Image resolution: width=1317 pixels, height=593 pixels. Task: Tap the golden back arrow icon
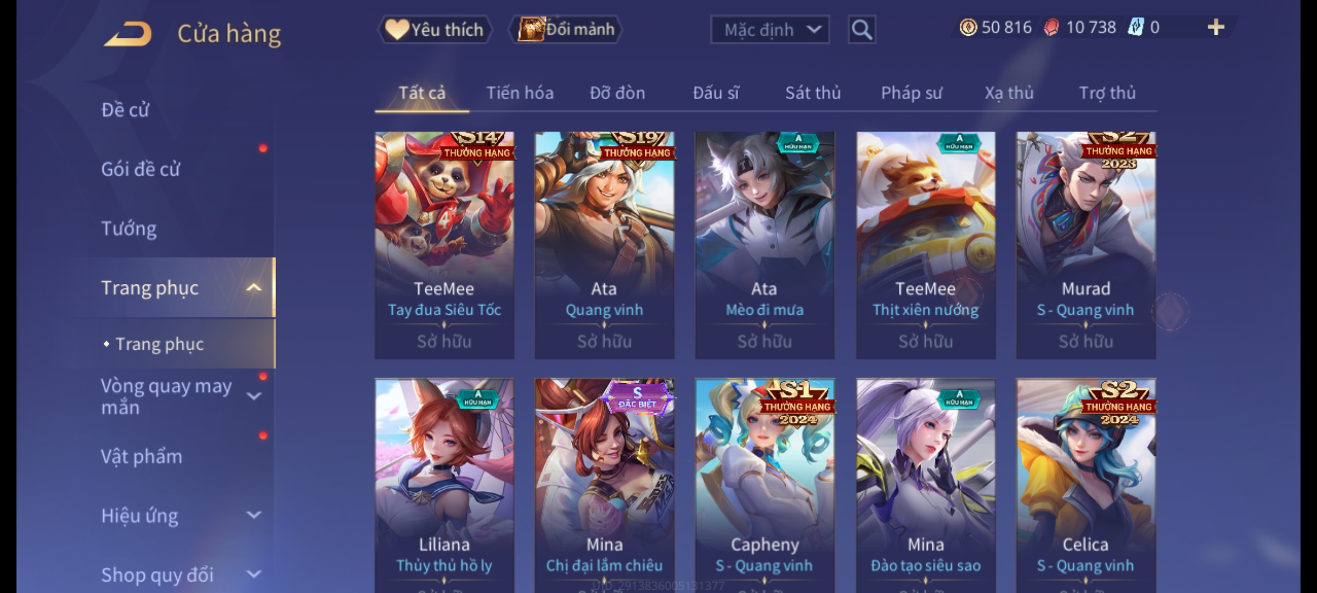pos(127,34)
